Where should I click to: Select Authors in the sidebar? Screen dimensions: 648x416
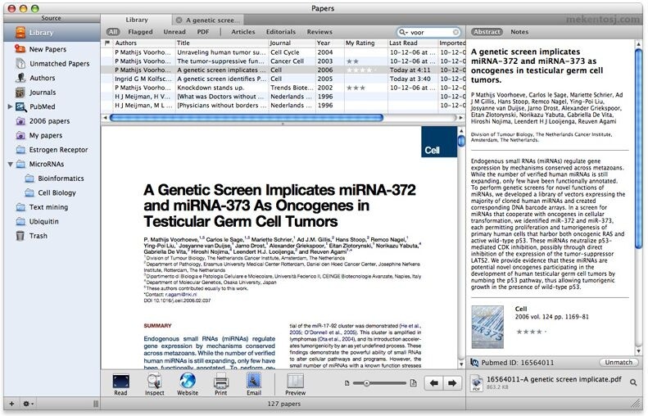pos(42,78)
